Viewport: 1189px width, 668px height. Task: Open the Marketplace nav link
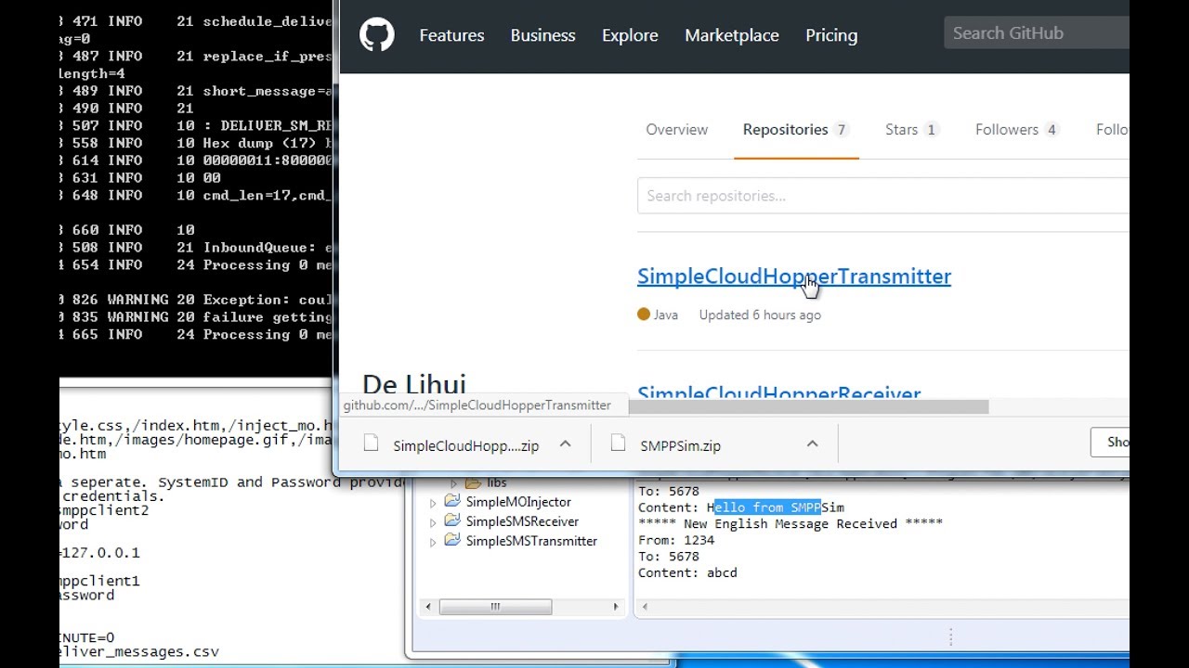point(732,35)
